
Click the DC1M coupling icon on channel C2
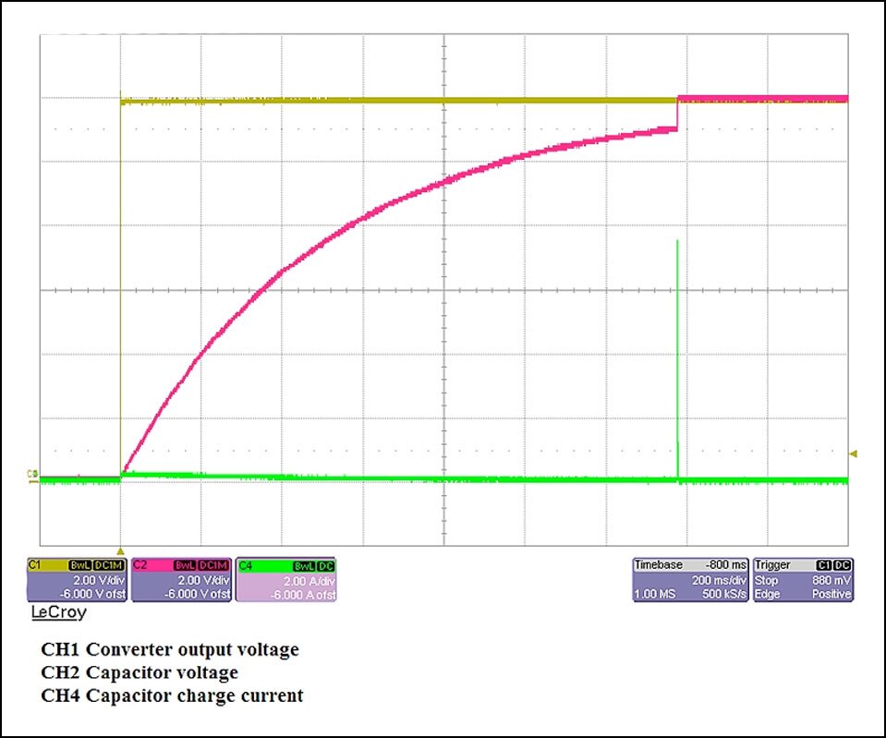point(213,565)
